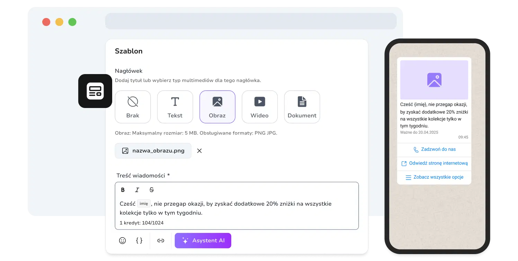The width and height of the screenshot is (518, 261).
Task: Click the browser address bar
Action: tap(251, 21)
